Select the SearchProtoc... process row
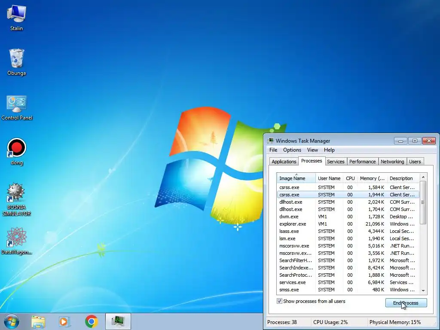The height and width of the screenshot is (330, 440). point(348,275)
